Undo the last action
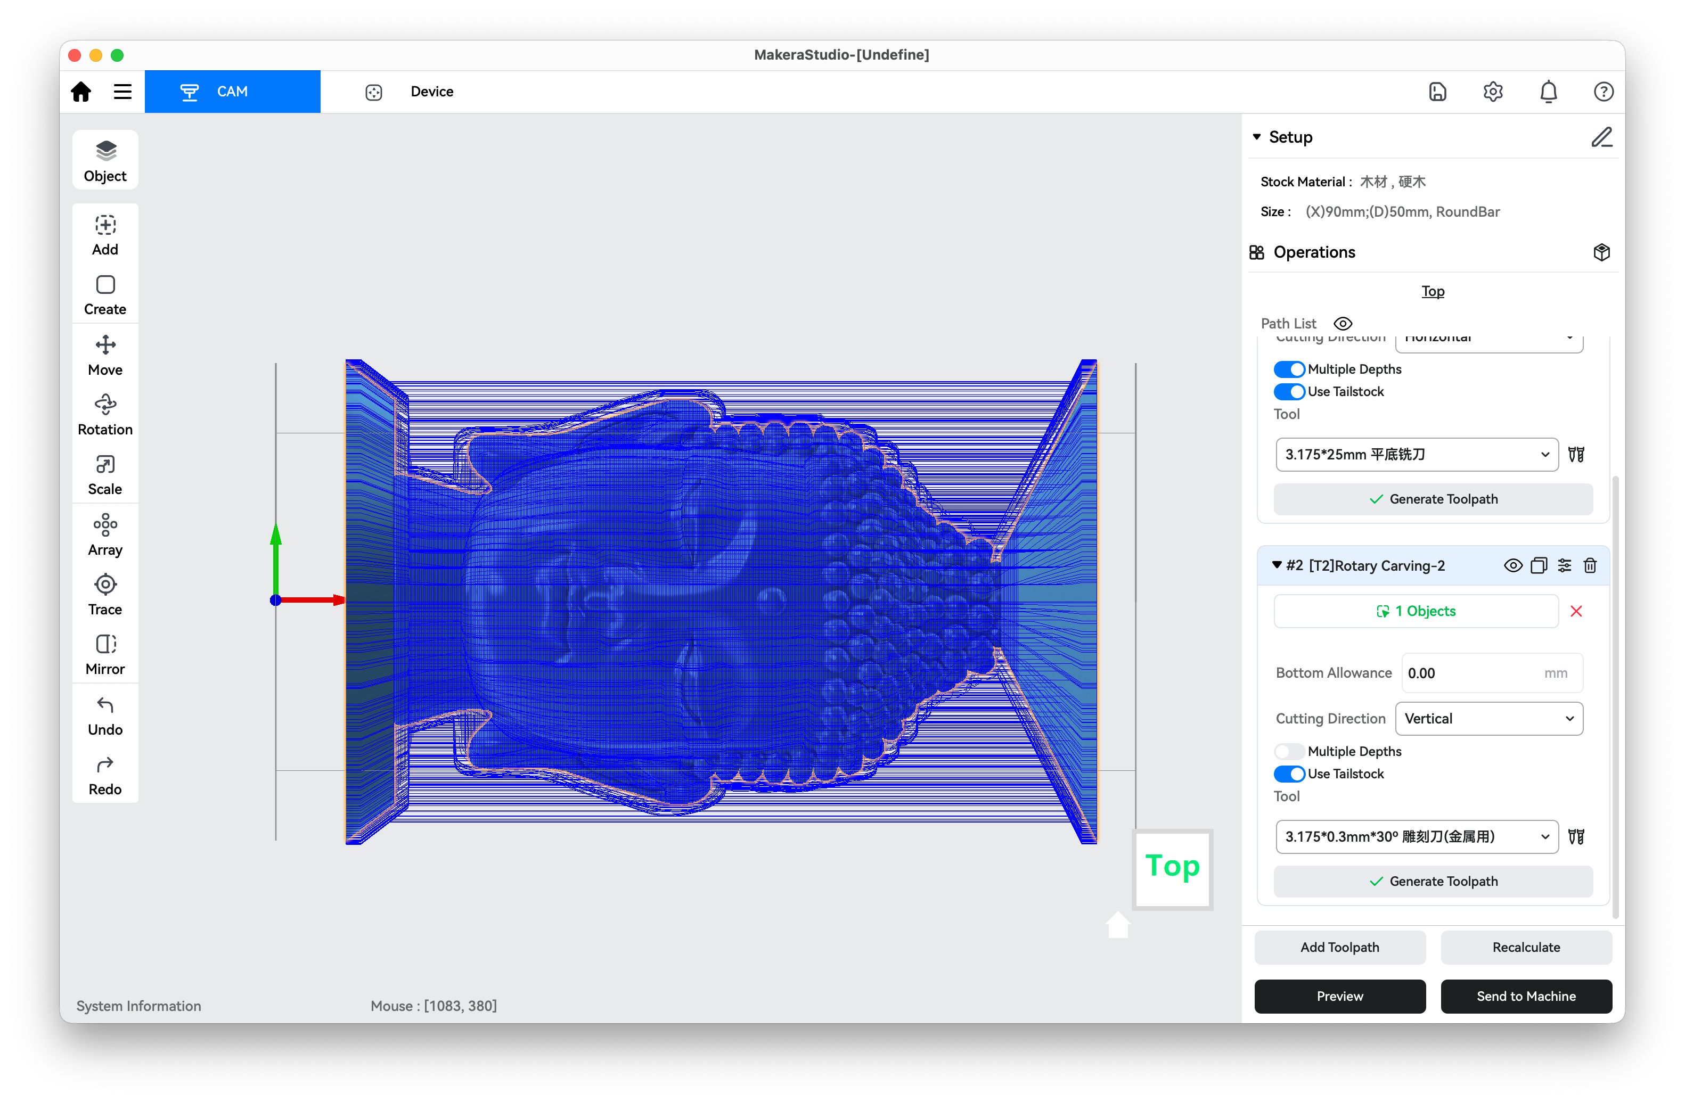The height and width of the screenshot is (1102, 1685). (x=105, y=716)
